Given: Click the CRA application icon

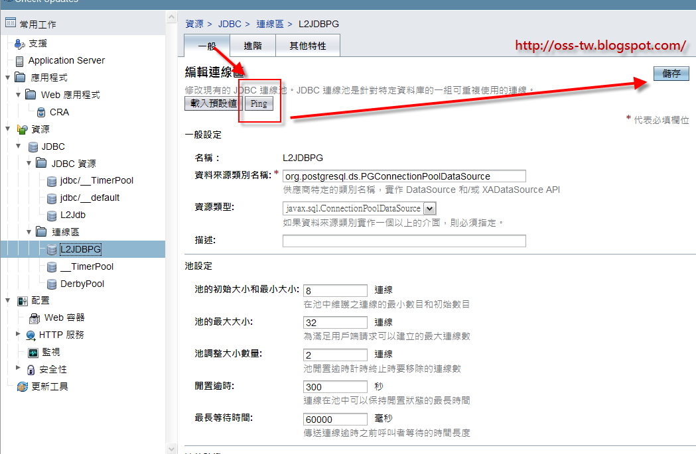Looking at the screenshot, I should coord(41,112).
